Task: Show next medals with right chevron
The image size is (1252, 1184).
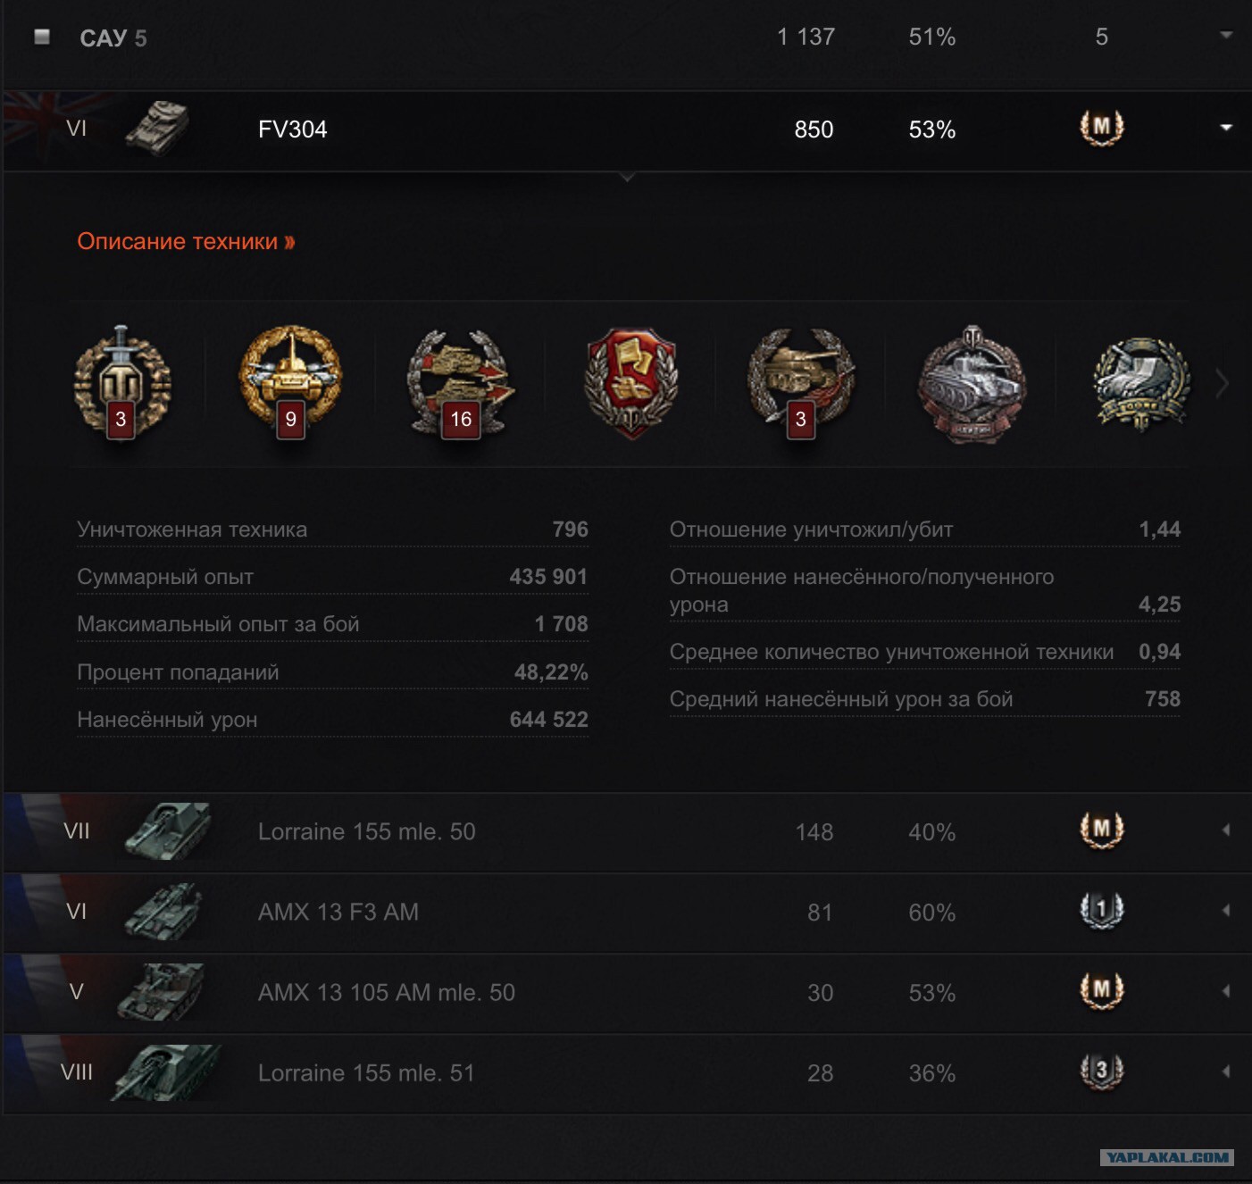Action: click(x=1223, y=384)
